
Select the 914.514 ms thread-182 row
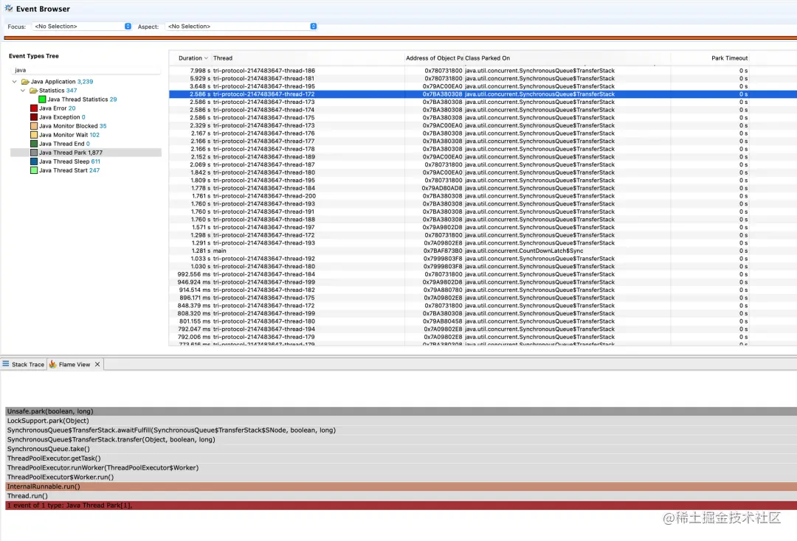click(483, 290)
